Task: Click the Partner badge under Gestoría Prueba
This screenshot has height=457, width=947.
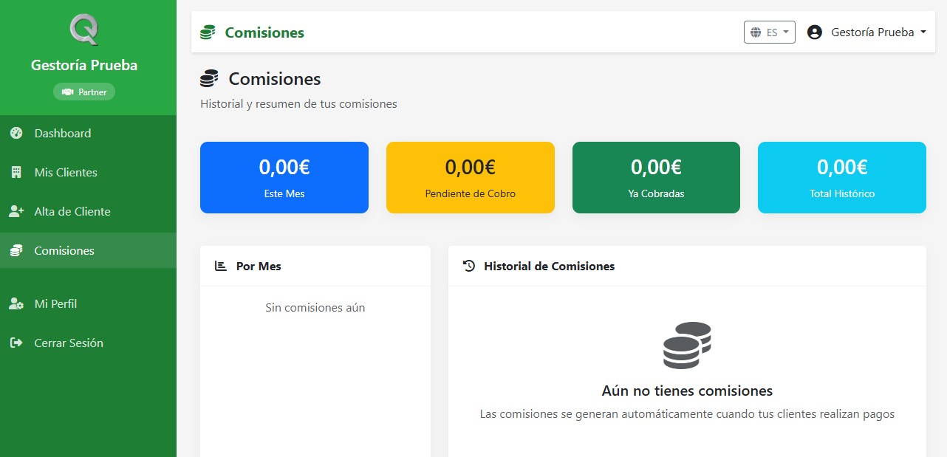Action: 83,92
